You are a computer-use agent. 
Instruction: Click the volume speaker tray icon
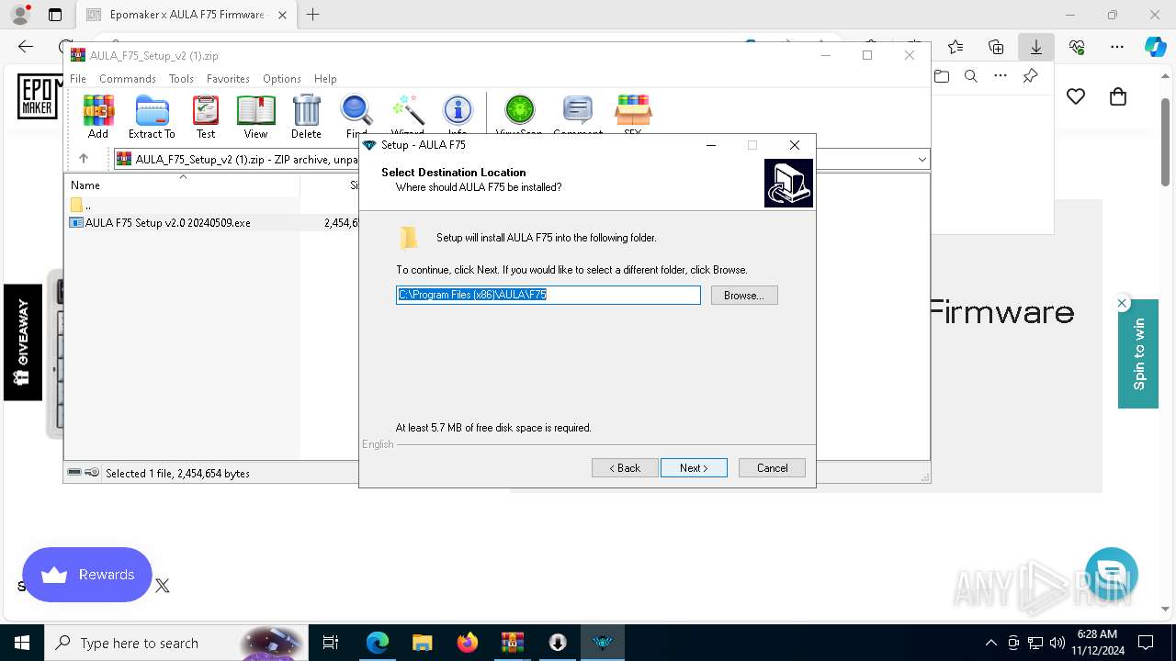coord(1057,643)
